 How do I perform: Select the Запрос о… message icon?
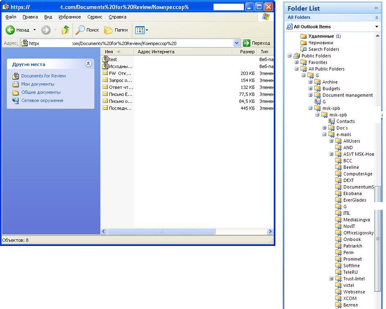point(105,80)
